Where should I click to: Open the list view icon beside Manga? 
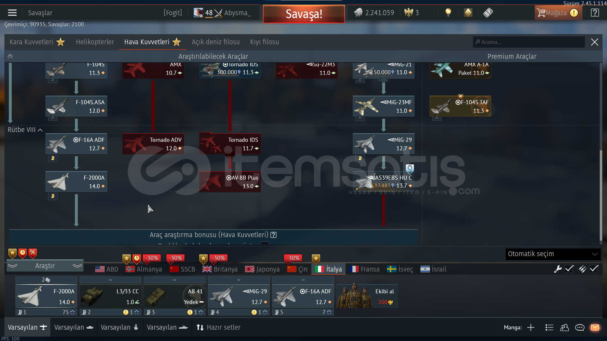549,327
